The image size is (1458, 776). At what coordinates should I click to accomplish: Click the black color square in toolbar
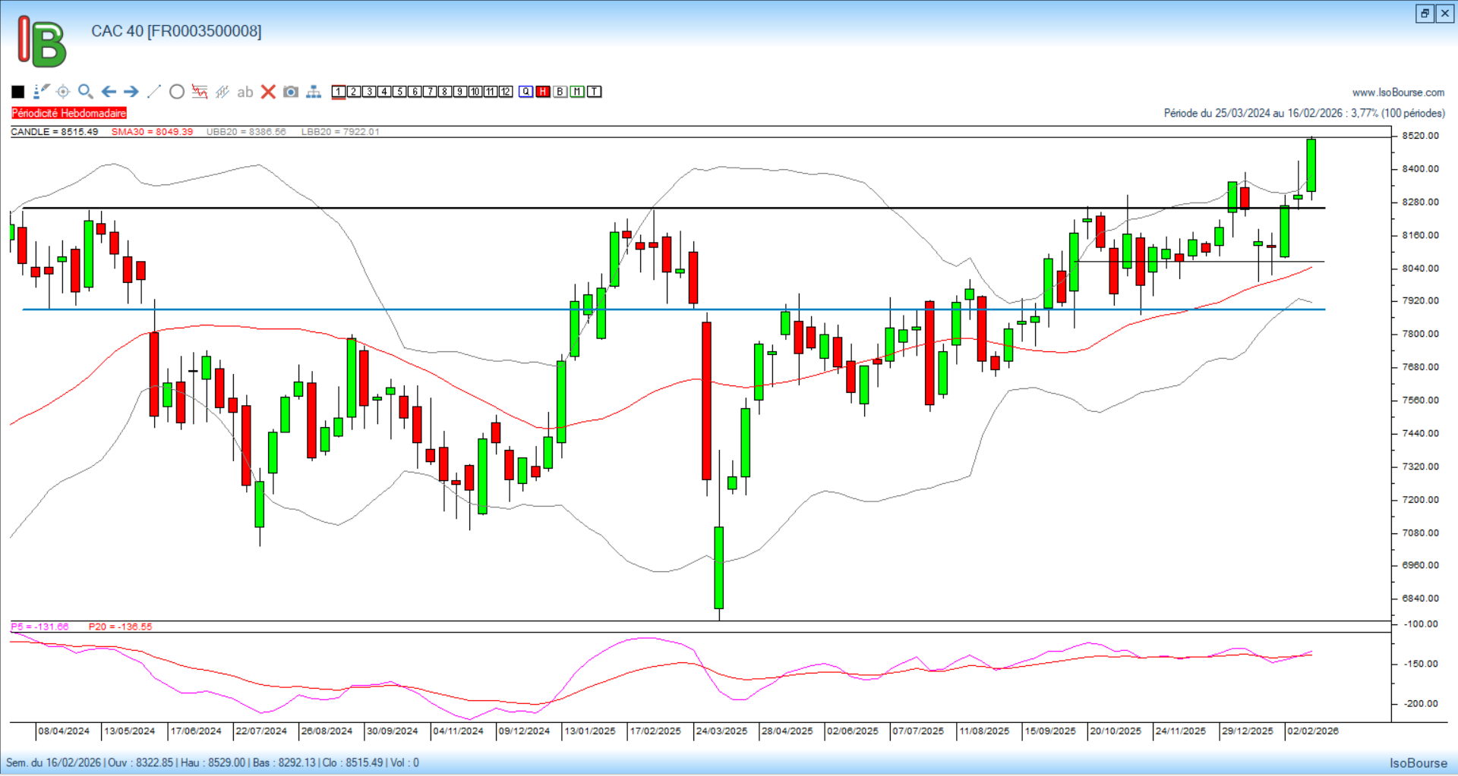18,92
